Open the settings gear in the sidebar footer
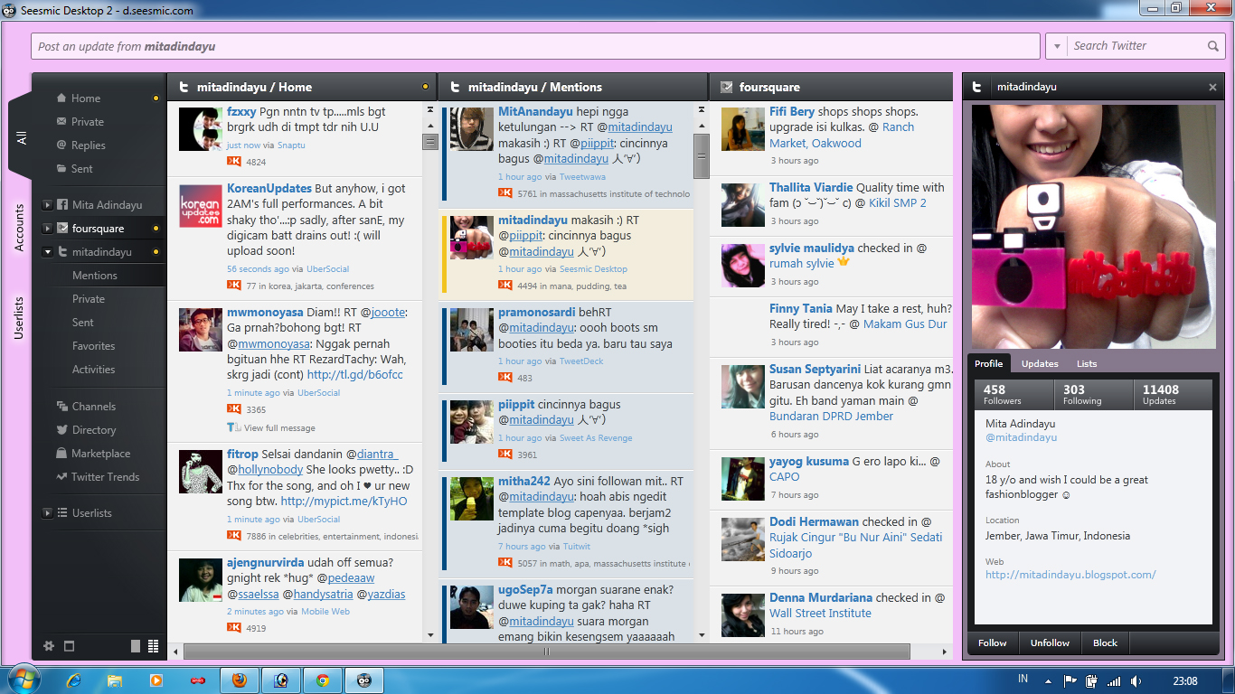 click(x=49, y=646)
